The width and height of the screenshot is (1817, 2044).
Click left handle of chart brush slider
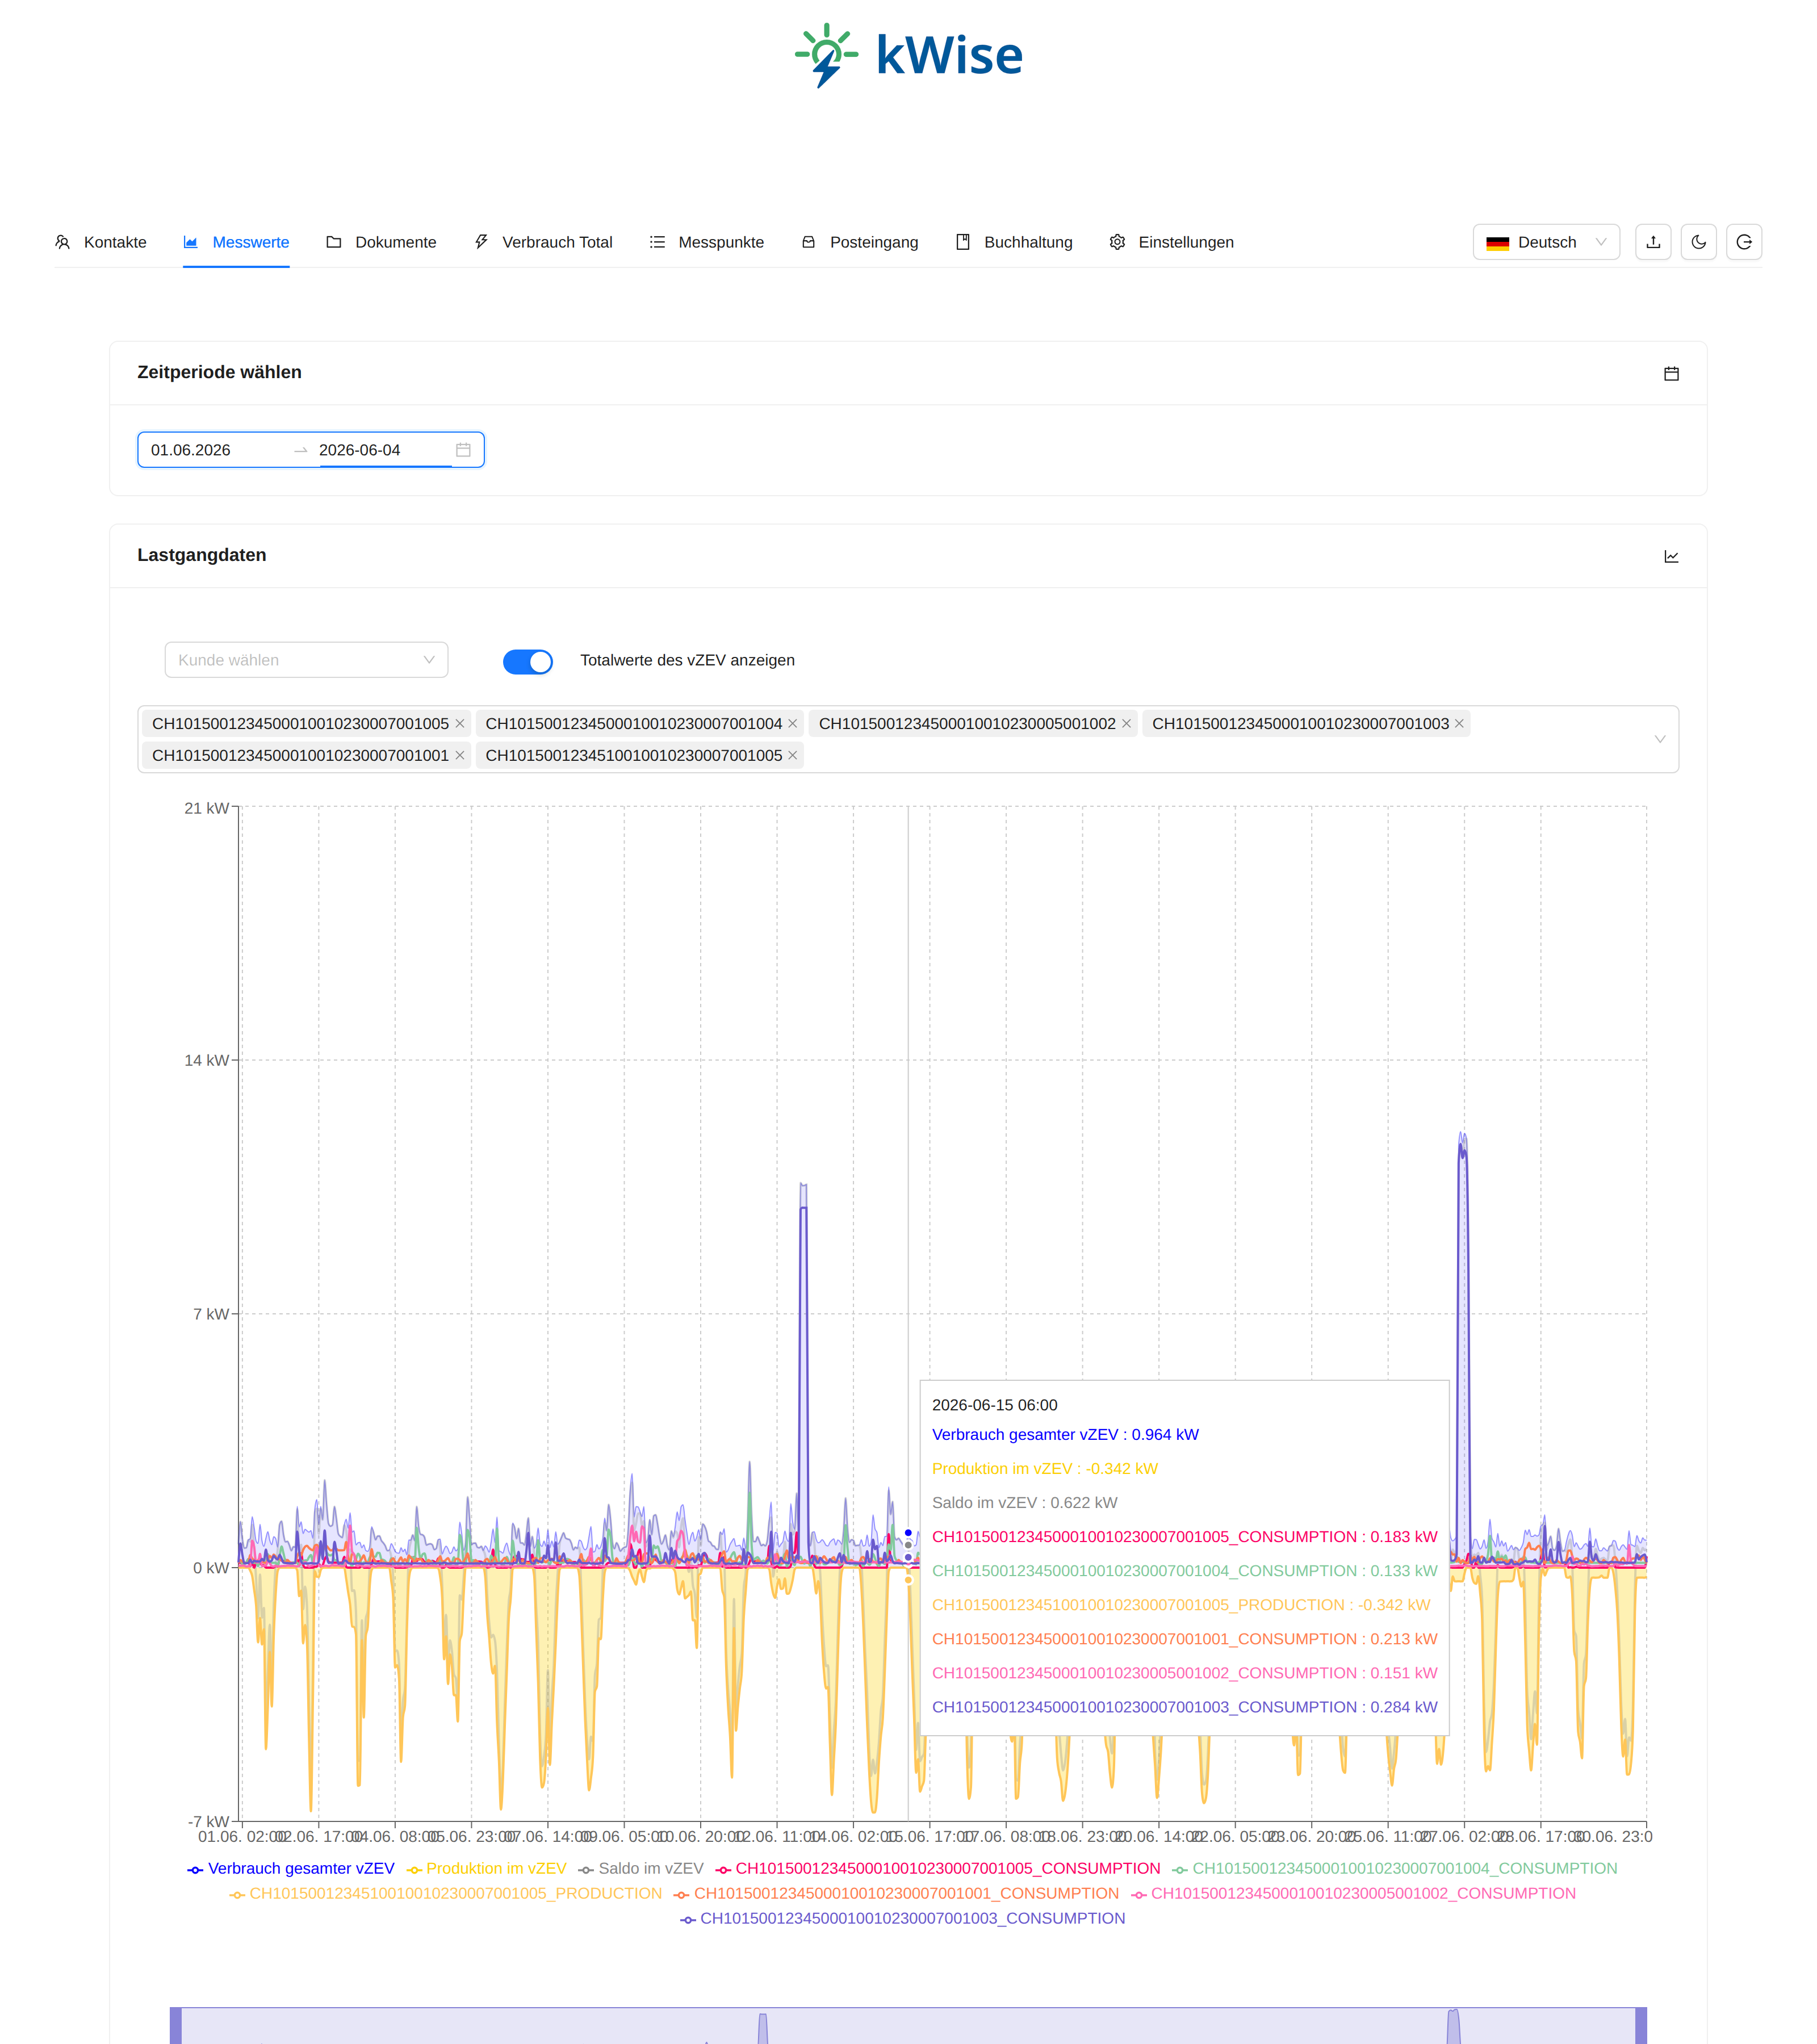coord(176,2025)
